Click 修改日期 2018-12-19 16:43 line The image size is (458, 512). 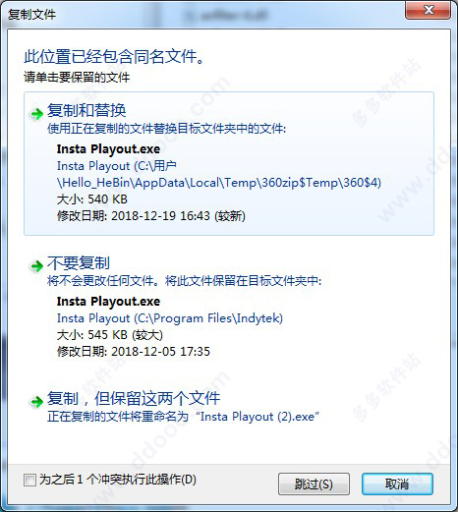(x=151, y=216)
